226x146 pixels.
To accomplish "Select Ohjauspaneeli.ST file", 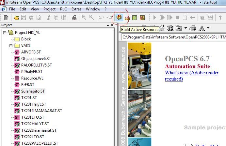I will pyautogui.click(x=36, y=59).
